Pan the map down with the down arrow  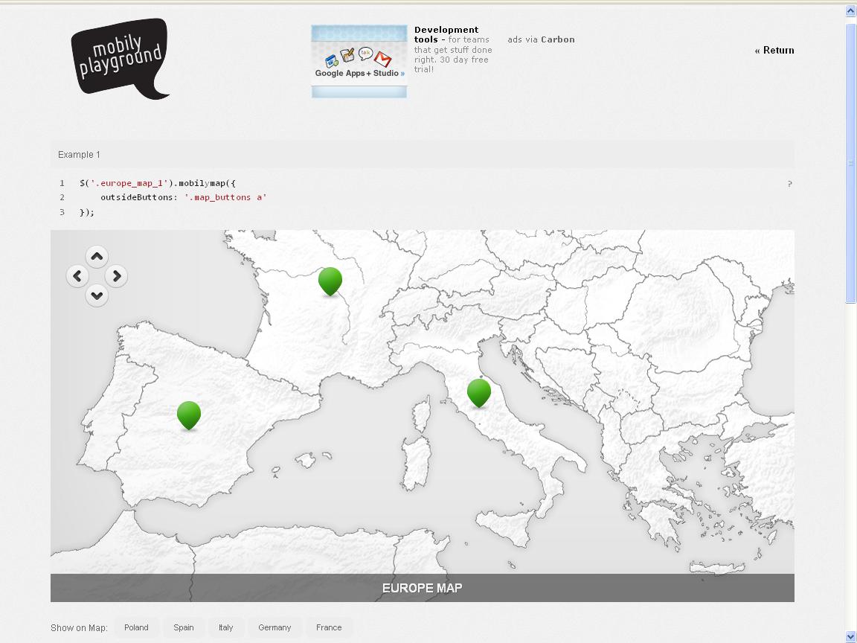click(x=97, y=295)
